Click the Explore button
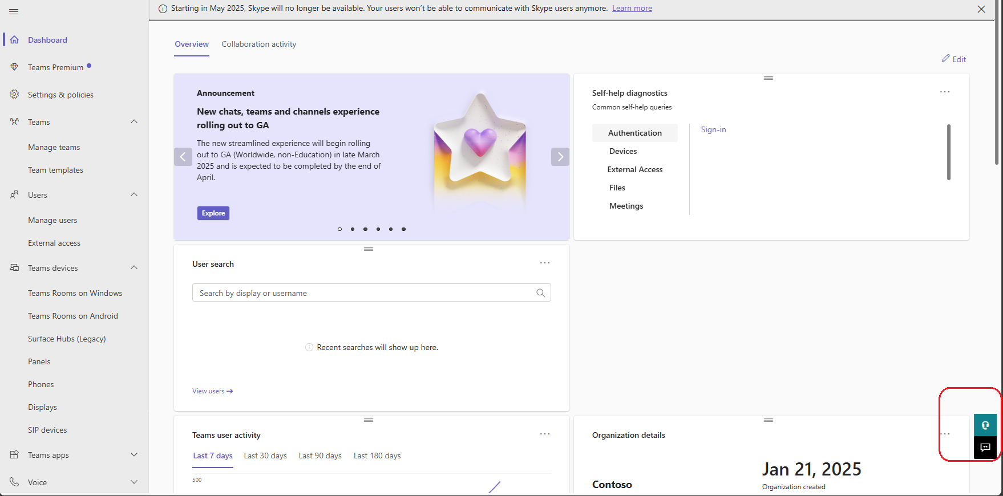1003x496 pixels. pos(213,213)
